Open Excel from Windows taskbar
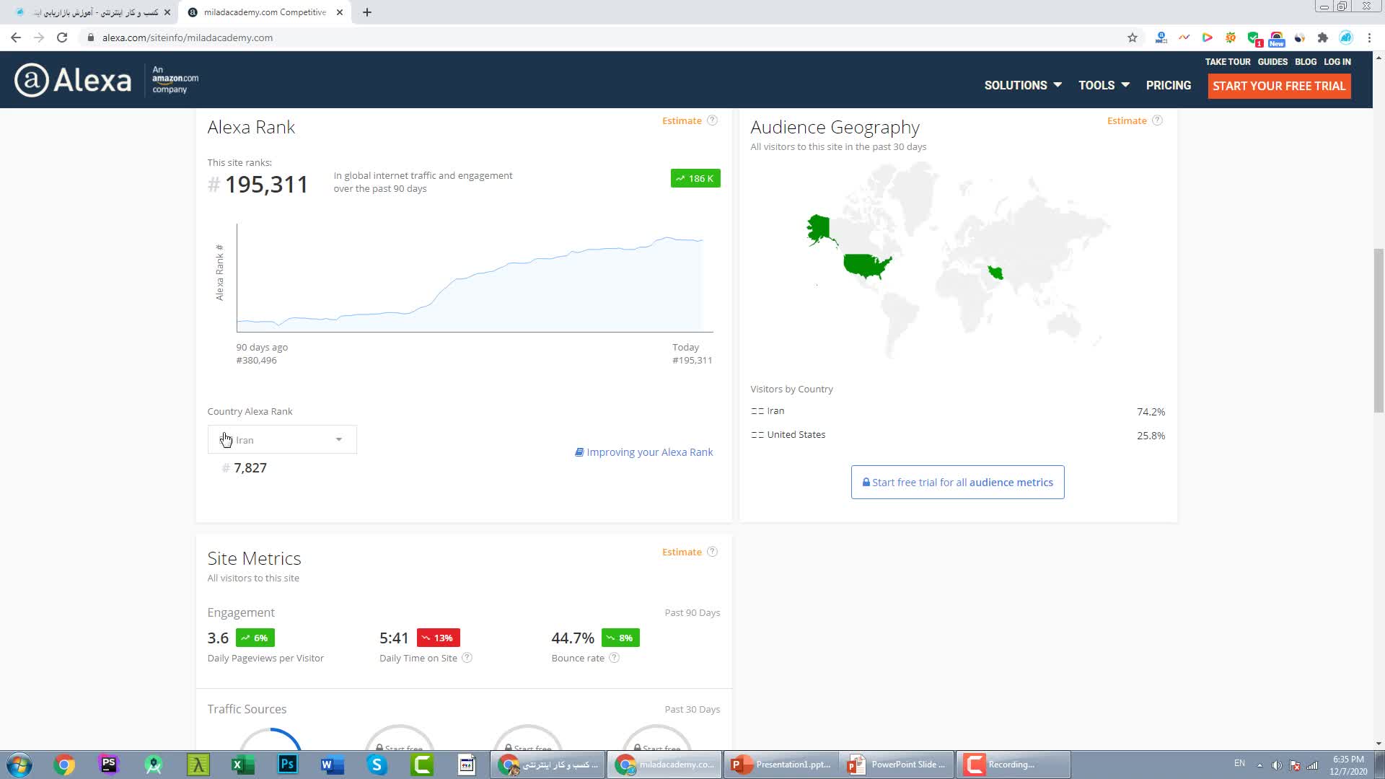The image size is (1385, 779). pyautogui.click(x=242, y=765)
